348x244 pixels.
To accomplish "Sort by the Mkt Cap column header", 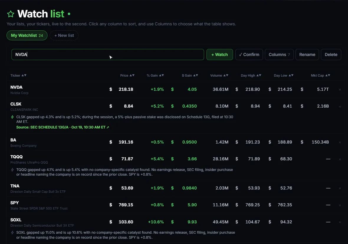I will 320,75.
